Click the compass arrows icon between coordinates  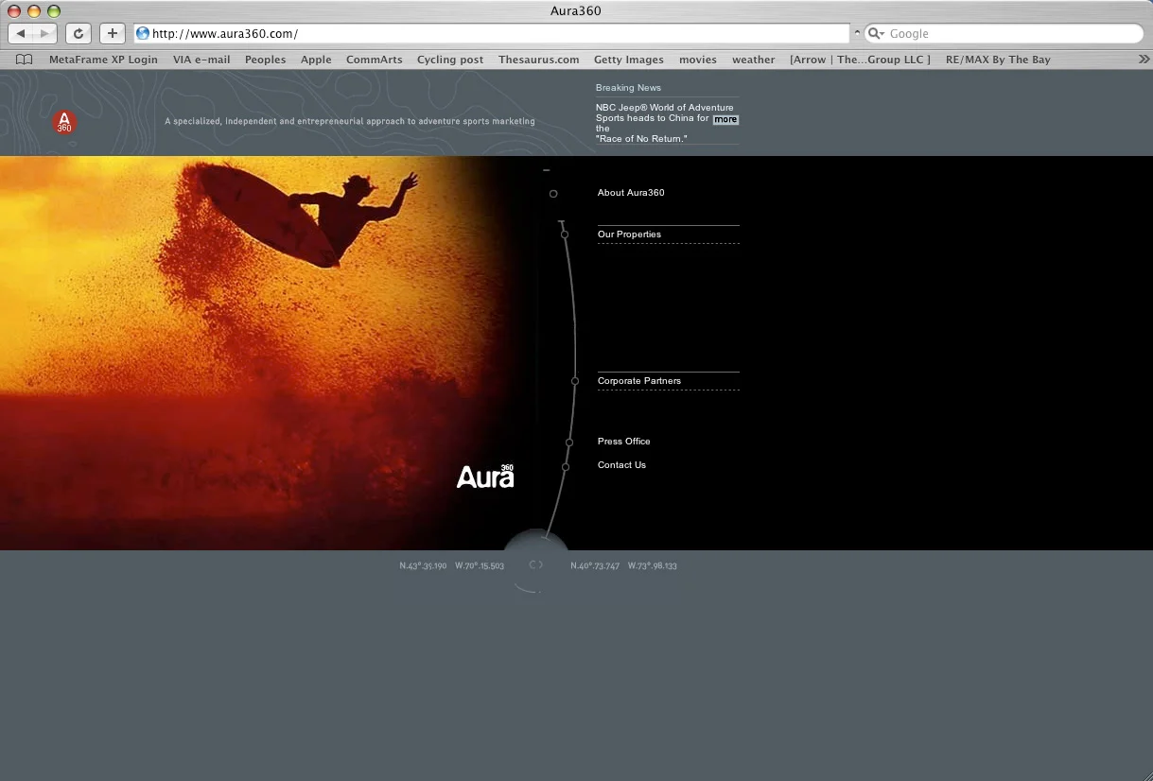pos(536,564)
